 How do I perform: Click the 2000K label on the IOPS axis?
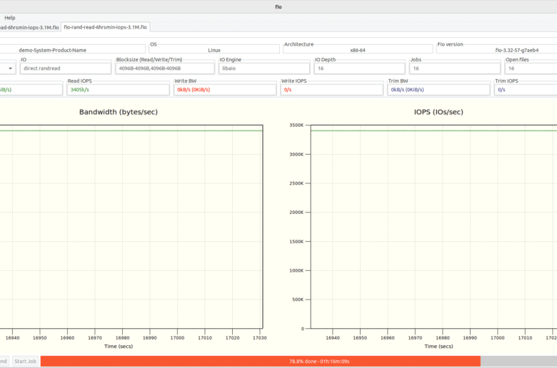(x=296, y=213)
